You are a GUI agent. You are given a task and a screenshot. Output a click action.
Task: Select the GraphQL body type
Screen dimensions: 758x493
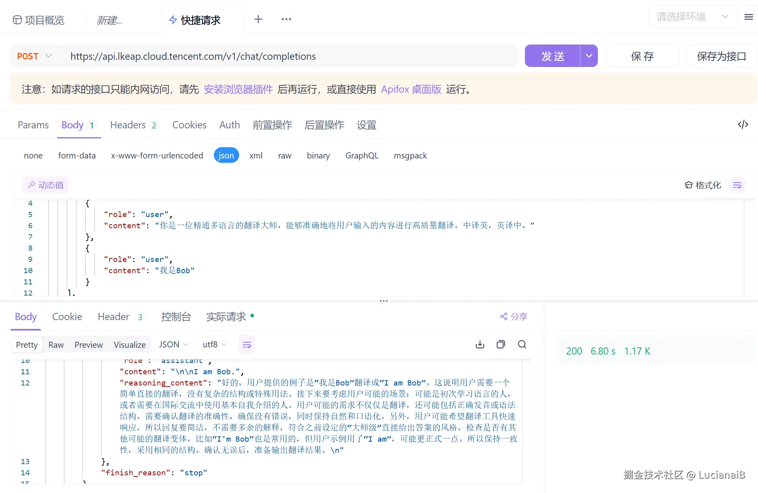coord(362,156)
